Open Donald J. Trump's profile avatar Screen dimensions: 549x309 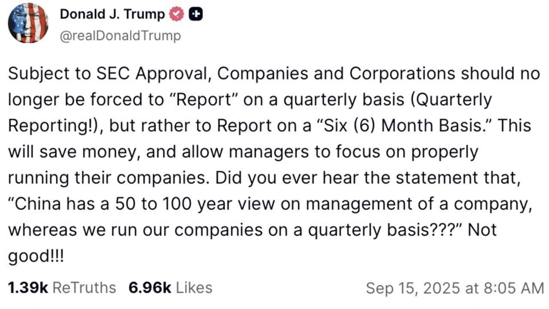point(28,23)
